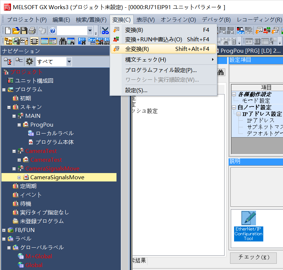Expand the highlighted CameraSignalsMove POU node

[19, 177]
